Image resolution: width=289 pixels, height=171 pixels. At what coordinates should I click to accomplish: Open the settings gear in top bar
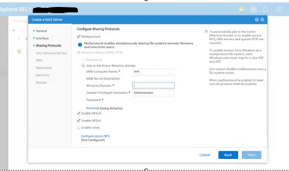279,9
